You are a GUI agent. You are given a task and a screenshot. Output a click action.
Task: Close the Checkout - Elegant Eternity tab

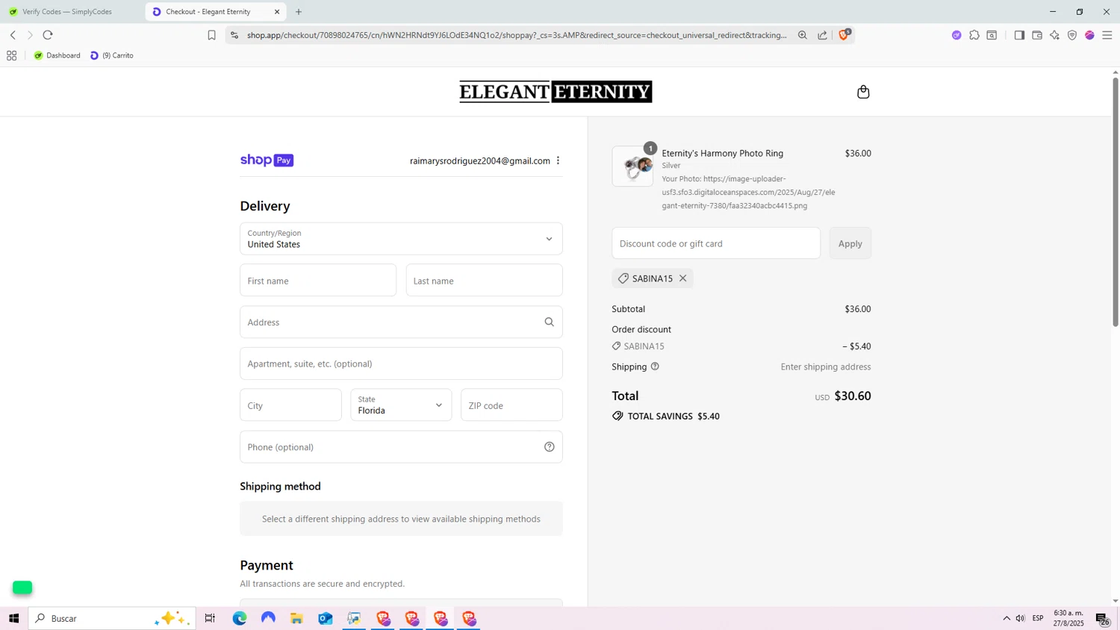pos(277,12)
